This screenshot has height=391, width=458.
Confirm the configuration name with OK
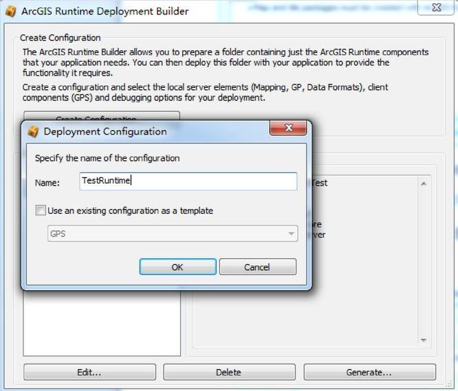pyautogui.click(x=178, y=267)
